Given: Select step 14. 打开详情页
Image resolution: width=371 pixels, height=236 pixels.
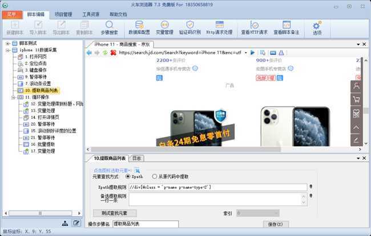Looking at the screenshot, I should pos(45,117).
